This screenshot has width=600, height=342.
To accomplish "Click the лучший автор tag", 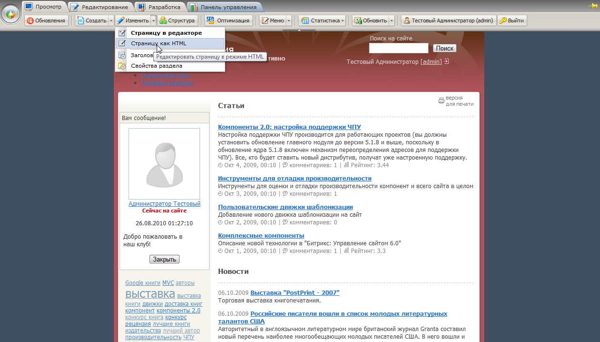I will (181, 331).
